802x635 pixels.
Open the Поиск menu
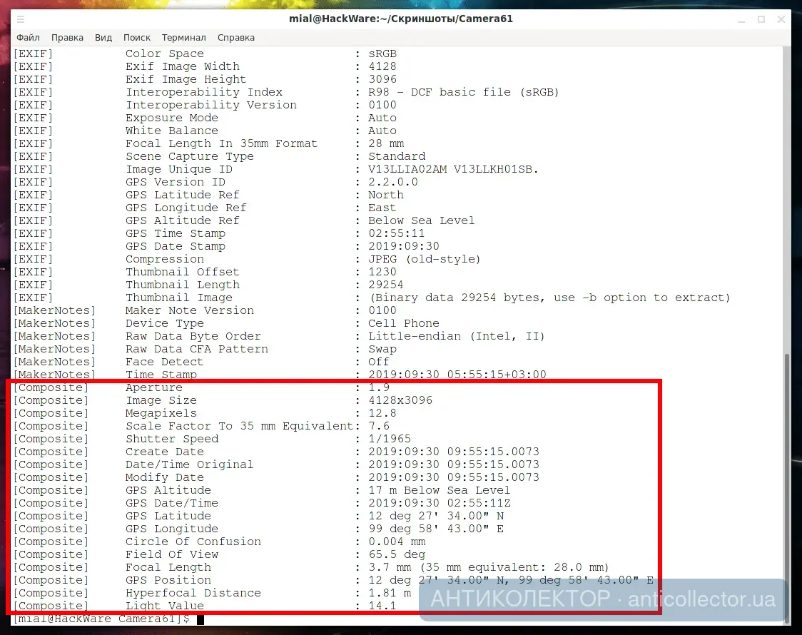point(136,37)
